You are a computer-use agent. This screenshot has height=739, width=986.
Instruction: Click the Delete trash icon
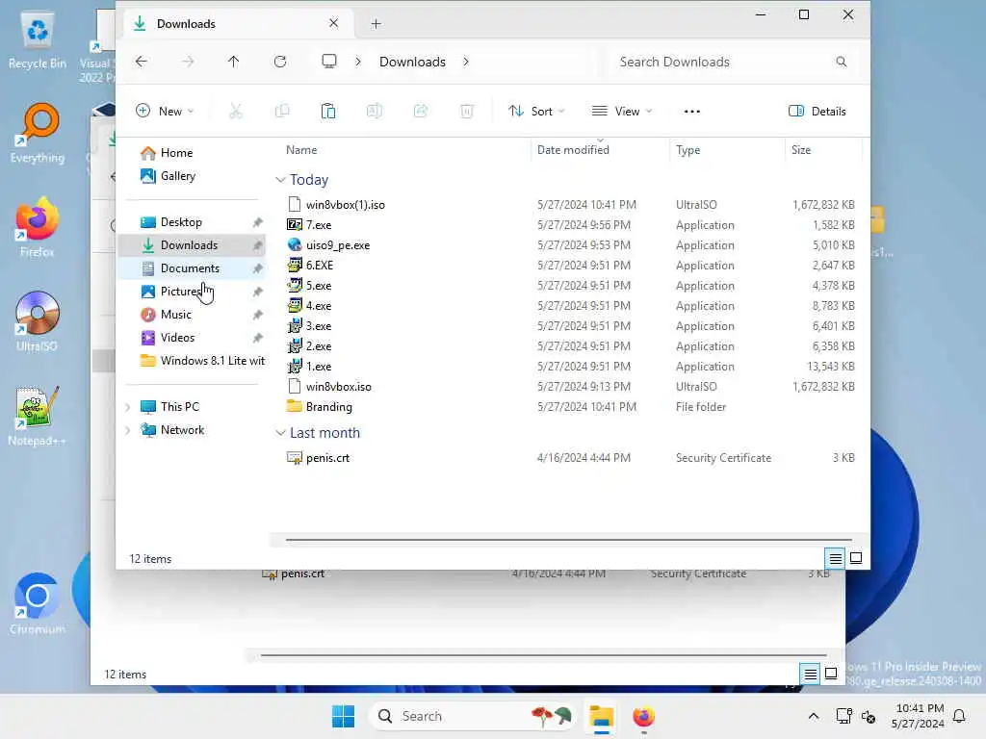(467, 112)
